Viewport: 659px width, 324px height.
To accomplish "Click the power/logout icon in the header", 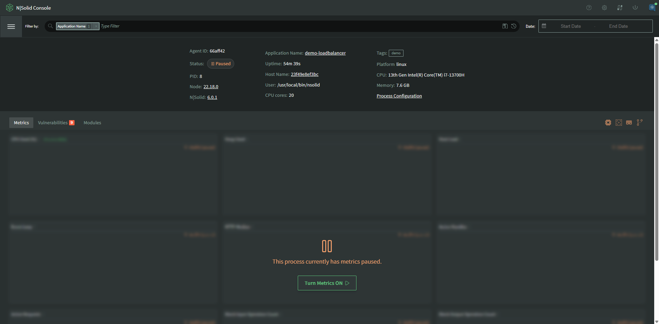I will pos(635,8).
